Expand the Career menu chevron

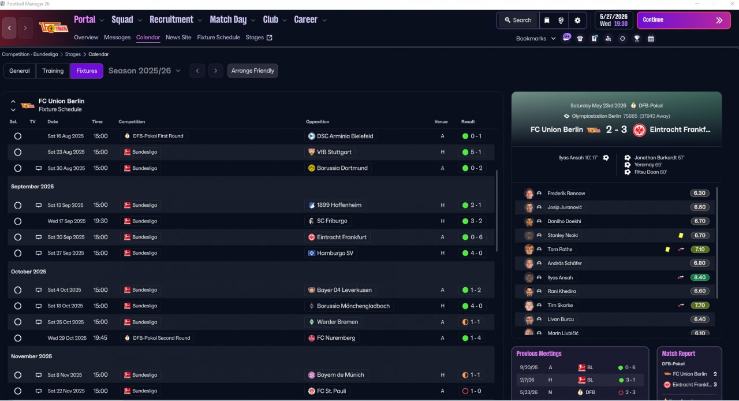tap(324, 20)
